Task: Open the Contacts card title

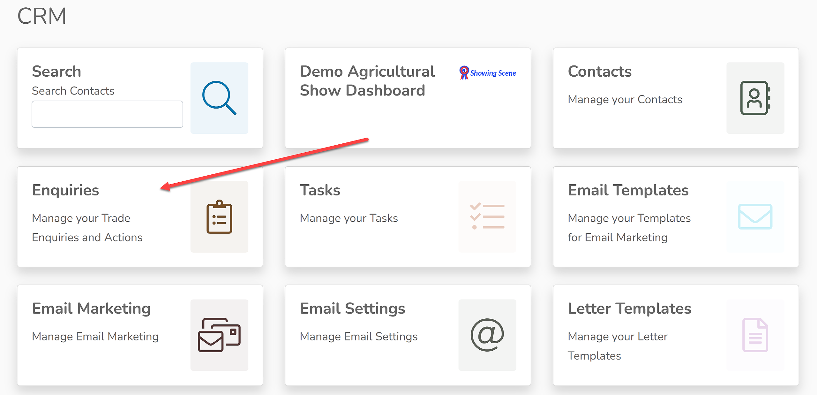Action: point(600,71)
